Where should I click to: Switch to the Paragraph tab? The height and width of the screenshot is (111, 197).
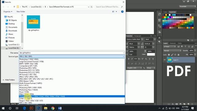(x=138, y=36)
